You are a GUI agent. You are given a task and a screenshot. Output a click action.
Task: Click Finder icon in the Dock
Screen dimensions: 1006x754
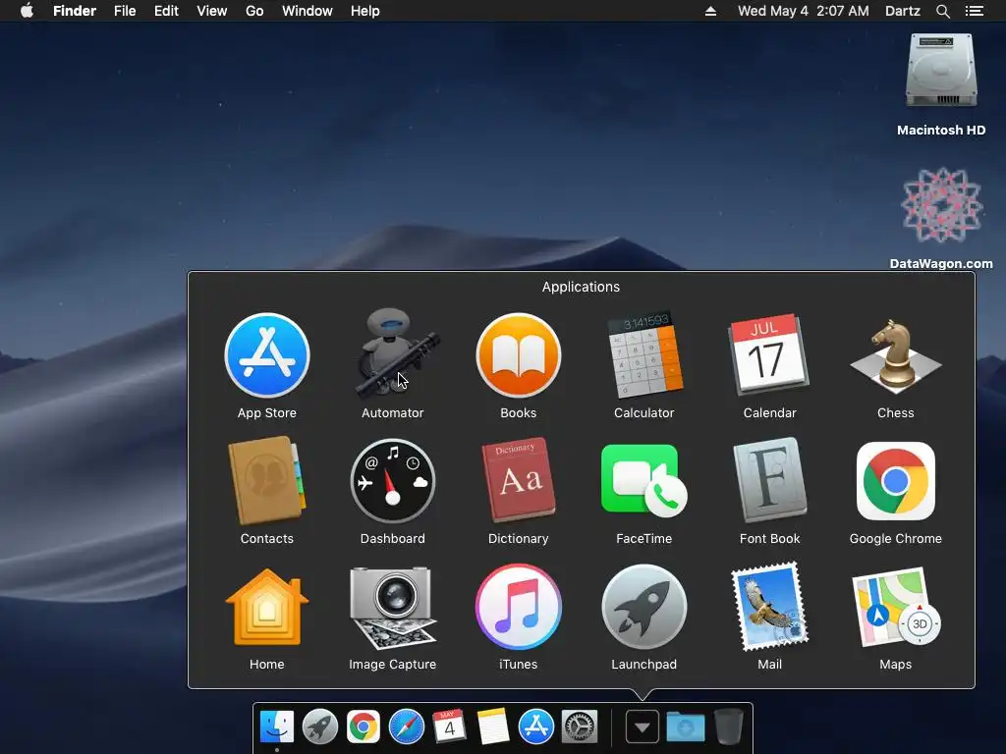(x=277, y=727)
